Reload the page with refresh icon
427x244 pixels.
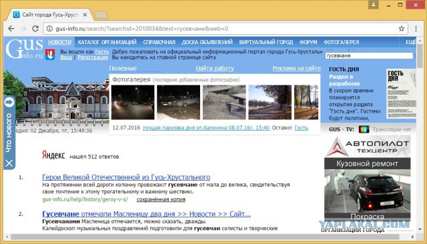(x=35, y=29)
